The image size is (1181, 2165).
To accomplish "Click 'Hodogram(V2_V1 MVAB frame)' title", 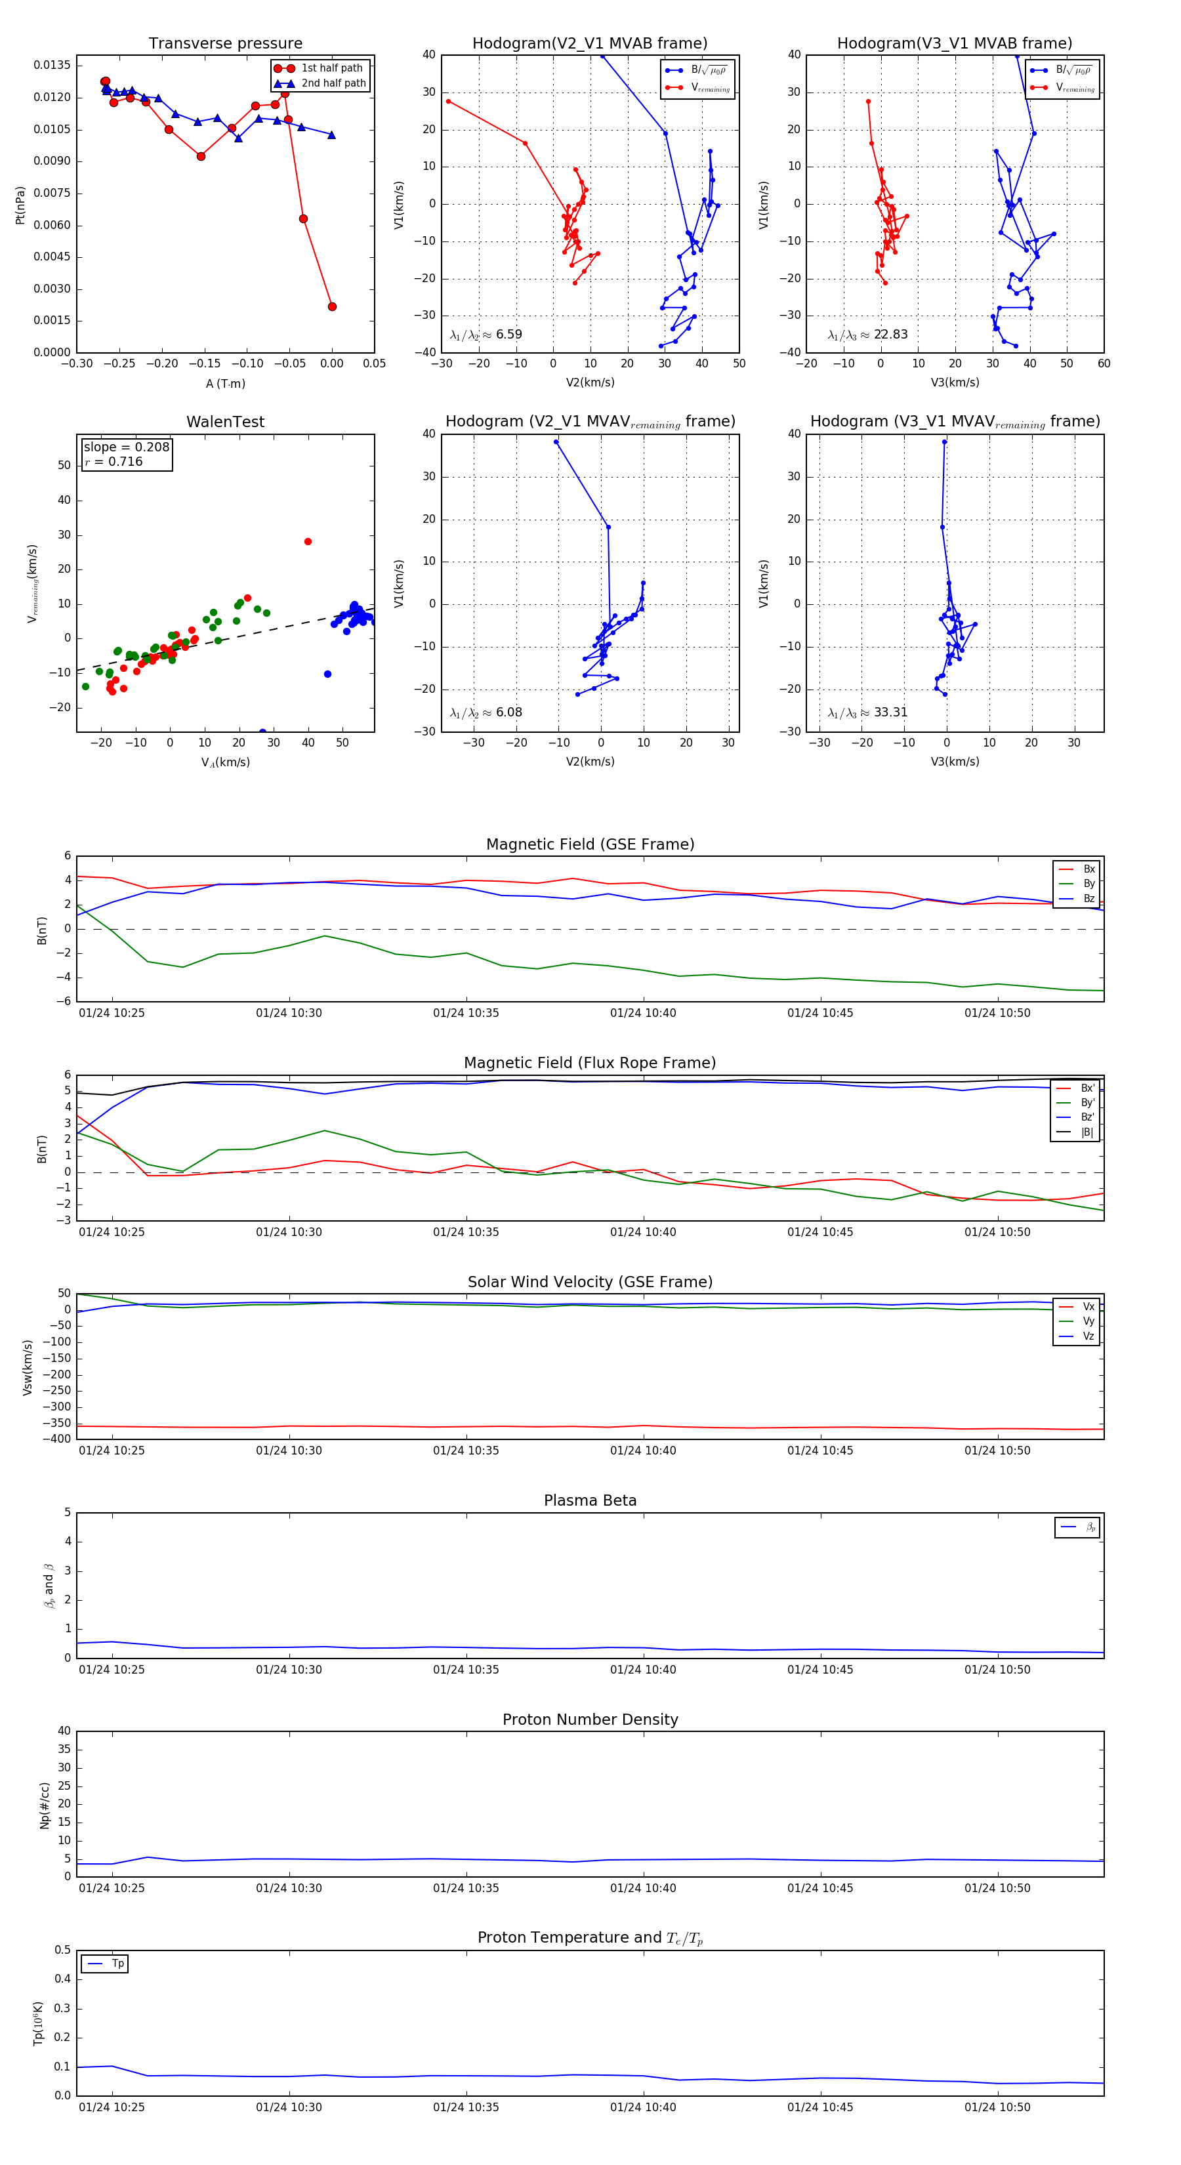I will point(590,44).
